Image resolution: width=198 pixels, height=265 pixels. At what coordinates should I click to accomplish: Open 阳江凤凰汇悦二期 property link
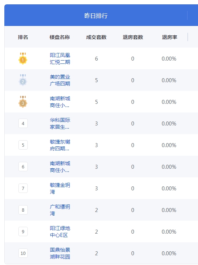coord(60,59)
